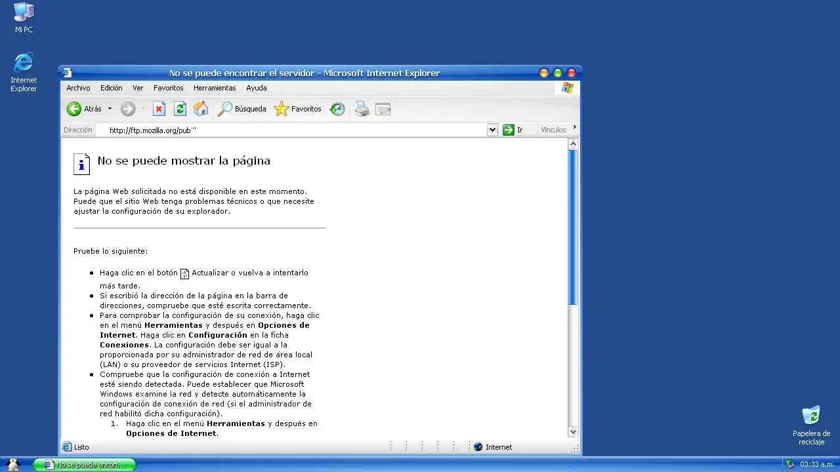
Task: Click the 'Listo' status bar text
Action: tap(81, 447)
